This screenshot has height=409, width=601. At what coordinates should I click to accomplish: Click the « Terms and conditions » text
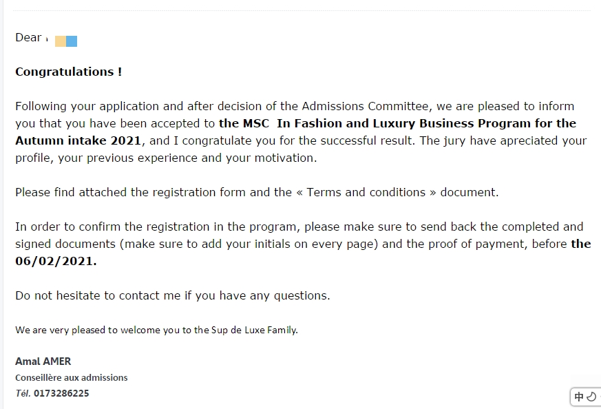(x=366, y=192)
